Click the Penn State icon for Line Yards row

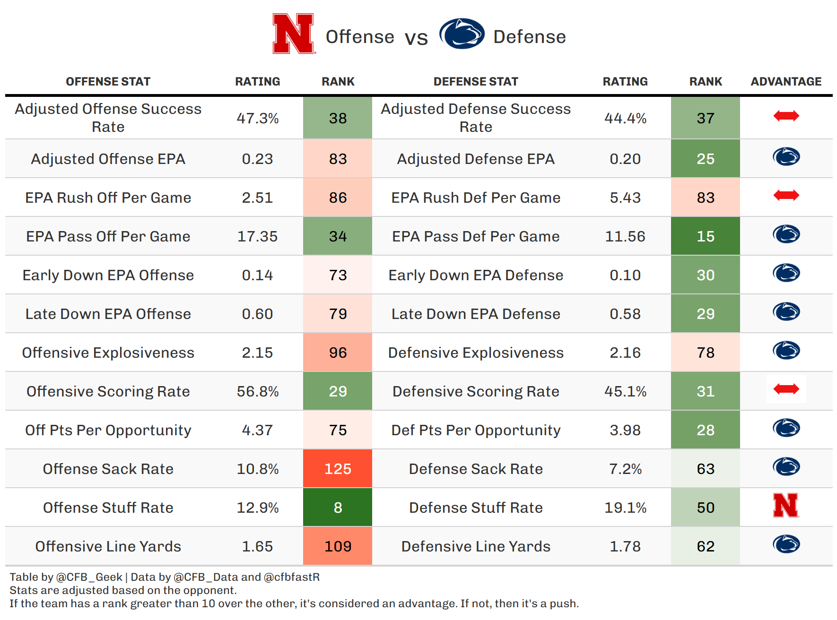786,544
